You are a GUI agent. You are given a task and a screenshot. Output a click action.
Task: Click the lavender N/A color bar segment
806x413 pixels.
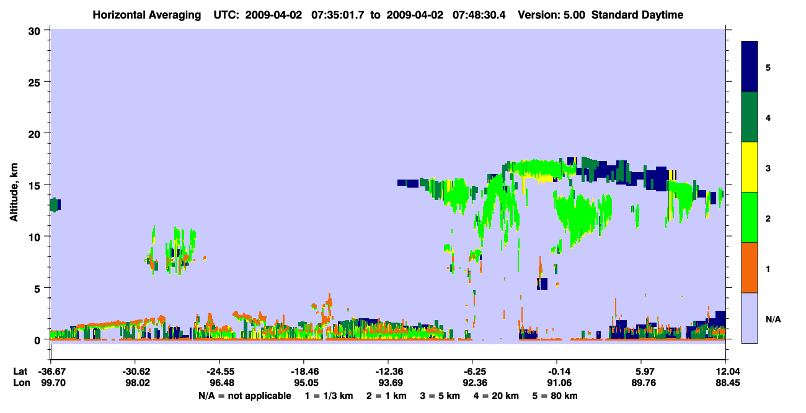pos(750,318)
